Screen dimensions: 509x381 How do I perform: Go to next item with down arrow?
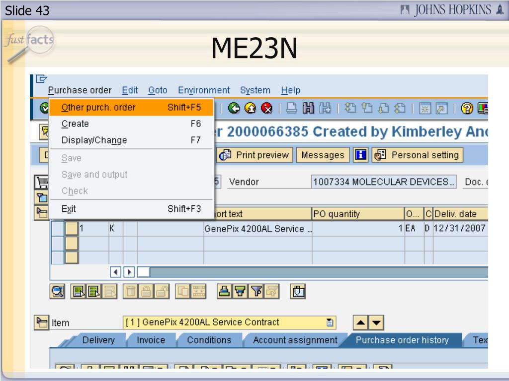pyautogui.click(x=377, y=323)
